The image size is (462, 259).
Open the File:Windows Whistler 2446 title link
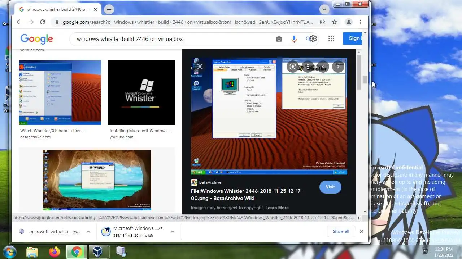pos(247,195)
